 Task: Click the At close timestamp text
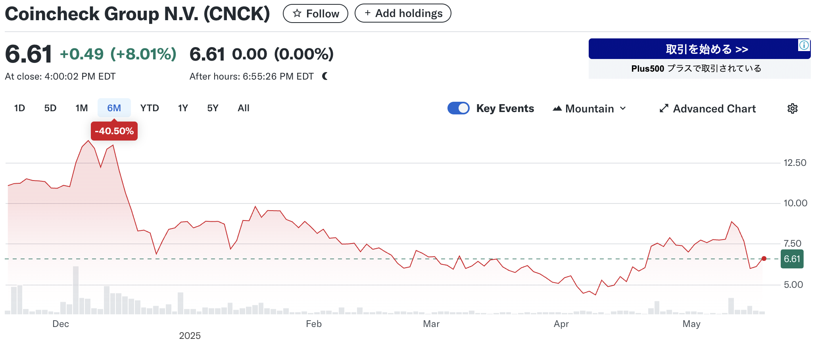click(x=60, y=76)
